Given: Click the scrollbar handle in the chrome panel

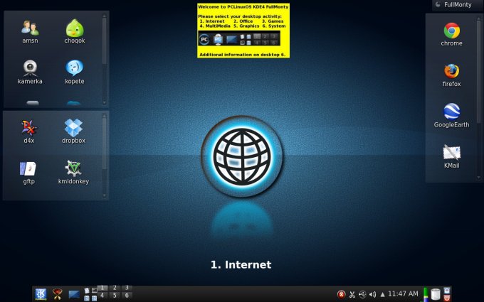Looking at the screenshot, I should [x=479, y=72].
